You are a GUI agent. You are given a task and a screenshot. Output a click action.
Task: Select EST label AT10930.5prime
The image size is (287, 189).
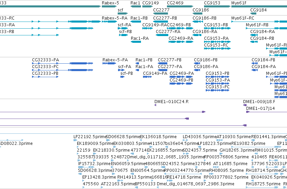[x=234, y=137]
